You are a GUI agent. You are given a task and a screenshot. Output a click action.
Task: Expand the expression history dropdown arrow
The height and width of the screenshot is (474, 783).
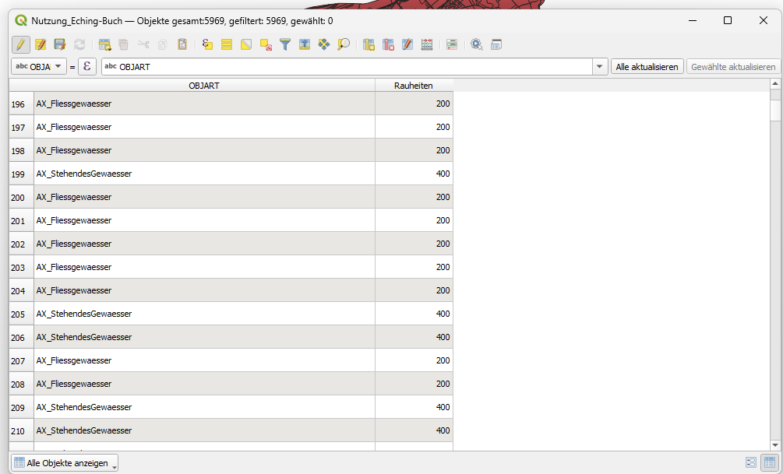pos(599,67)
